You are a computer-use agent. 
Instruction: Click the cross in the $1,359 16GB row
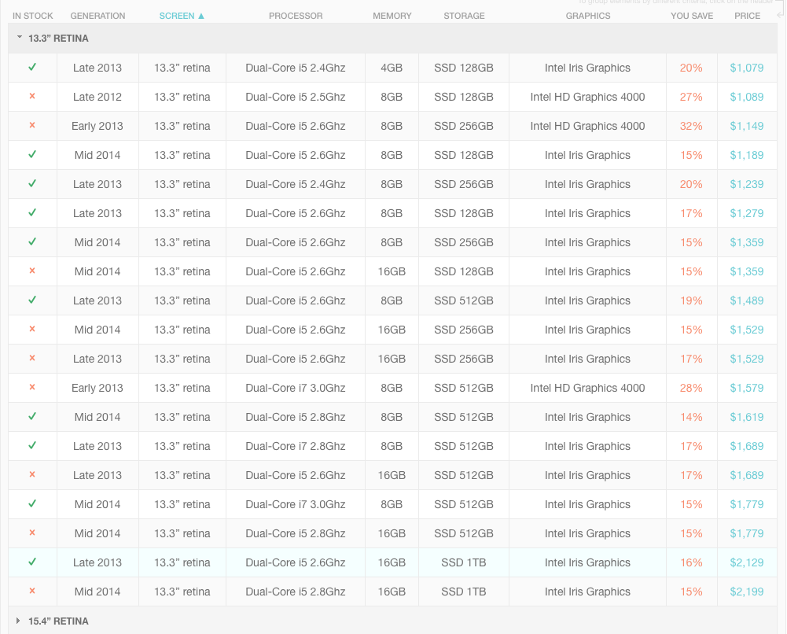[32, 271]
